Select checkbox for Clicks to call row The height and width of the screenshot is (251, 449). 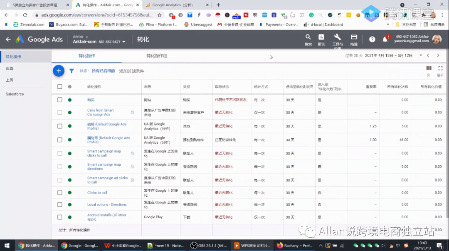tap(60, 193)
